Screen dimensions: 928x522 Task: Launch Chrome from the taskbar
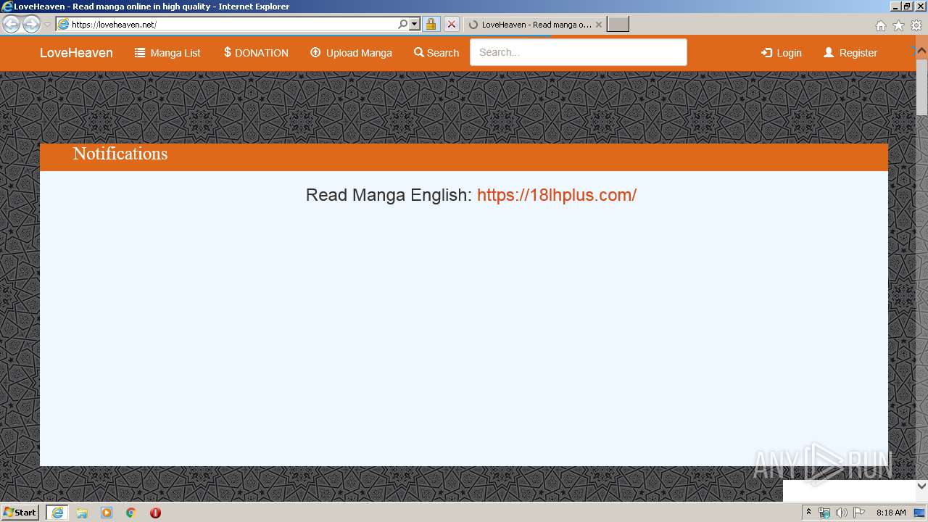tap(131, 513)
